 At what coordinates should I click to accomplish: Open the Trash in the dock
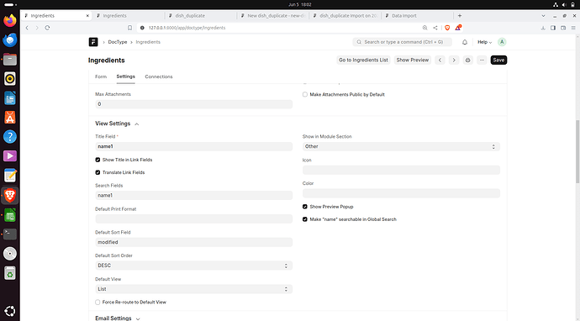pyautogui.click(x=10, y=273)
